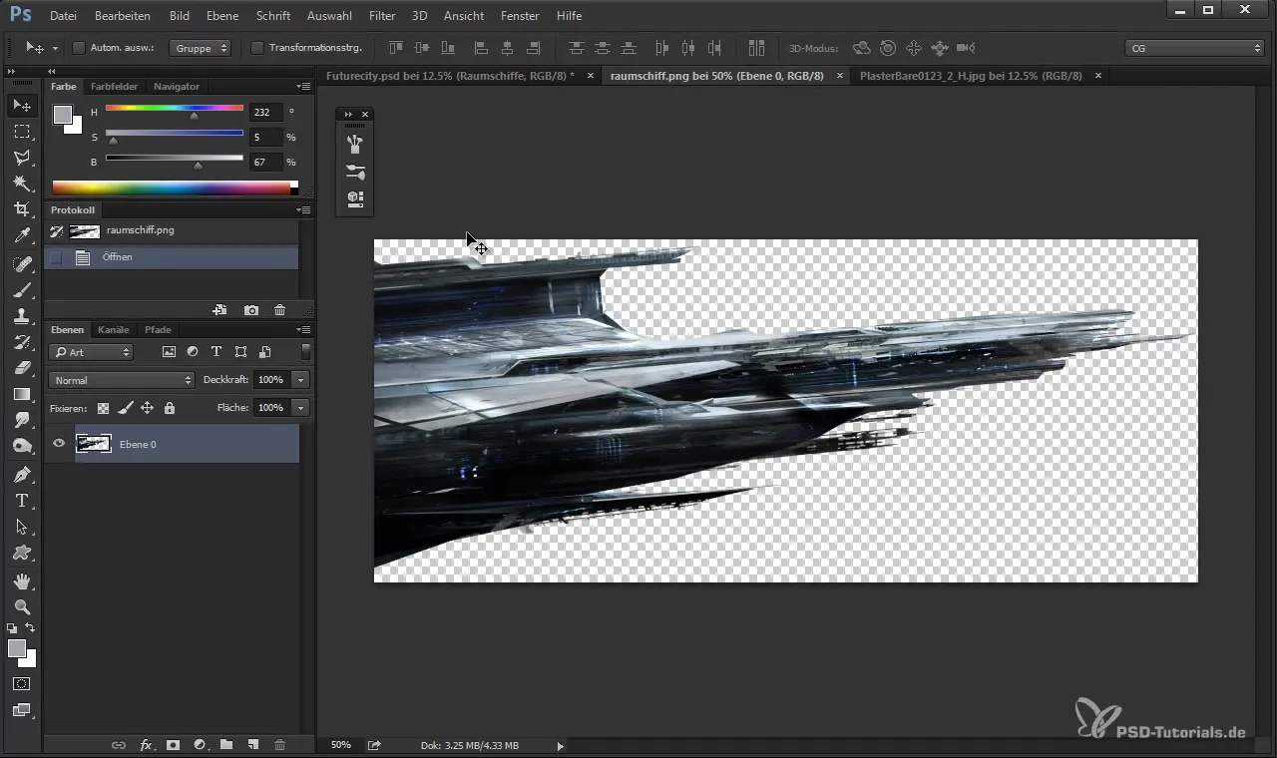Select the Hand tool
The image size is (1277, 758).
tap(22, 580)
